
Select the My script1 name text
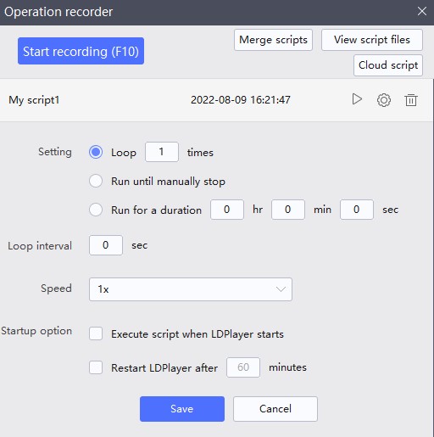pyautogui.click(x=34, y=100)
